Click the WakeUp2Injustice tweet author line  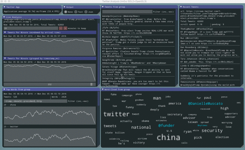point(121,16)
